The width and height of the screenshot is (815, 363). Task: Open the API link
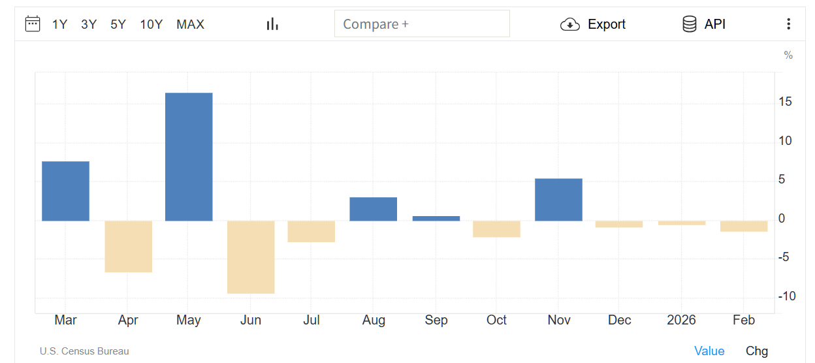point(715,25)
